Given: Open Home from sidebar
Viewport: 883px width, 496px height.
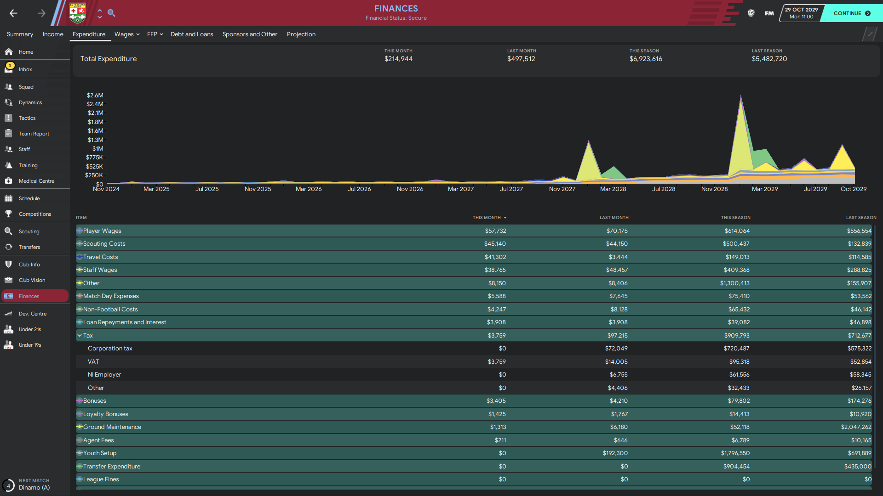Looking at the screenshot, I should tap(35, 52).
